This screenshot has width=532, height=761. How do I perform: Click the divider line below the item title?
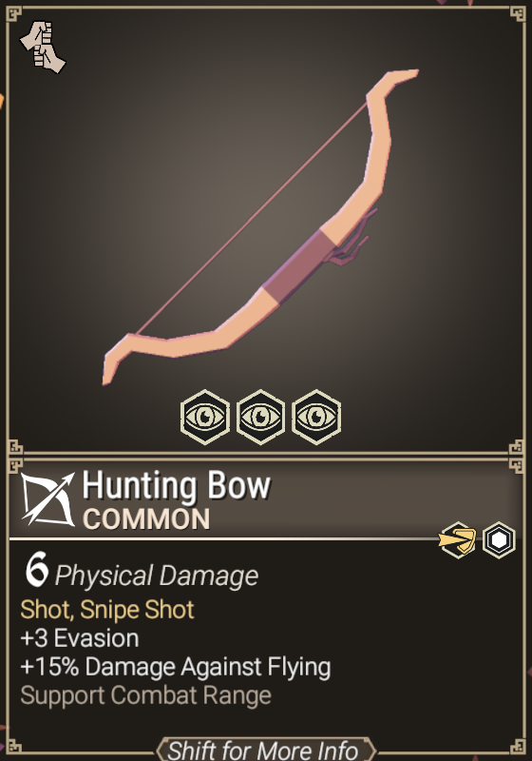(225, 538)
